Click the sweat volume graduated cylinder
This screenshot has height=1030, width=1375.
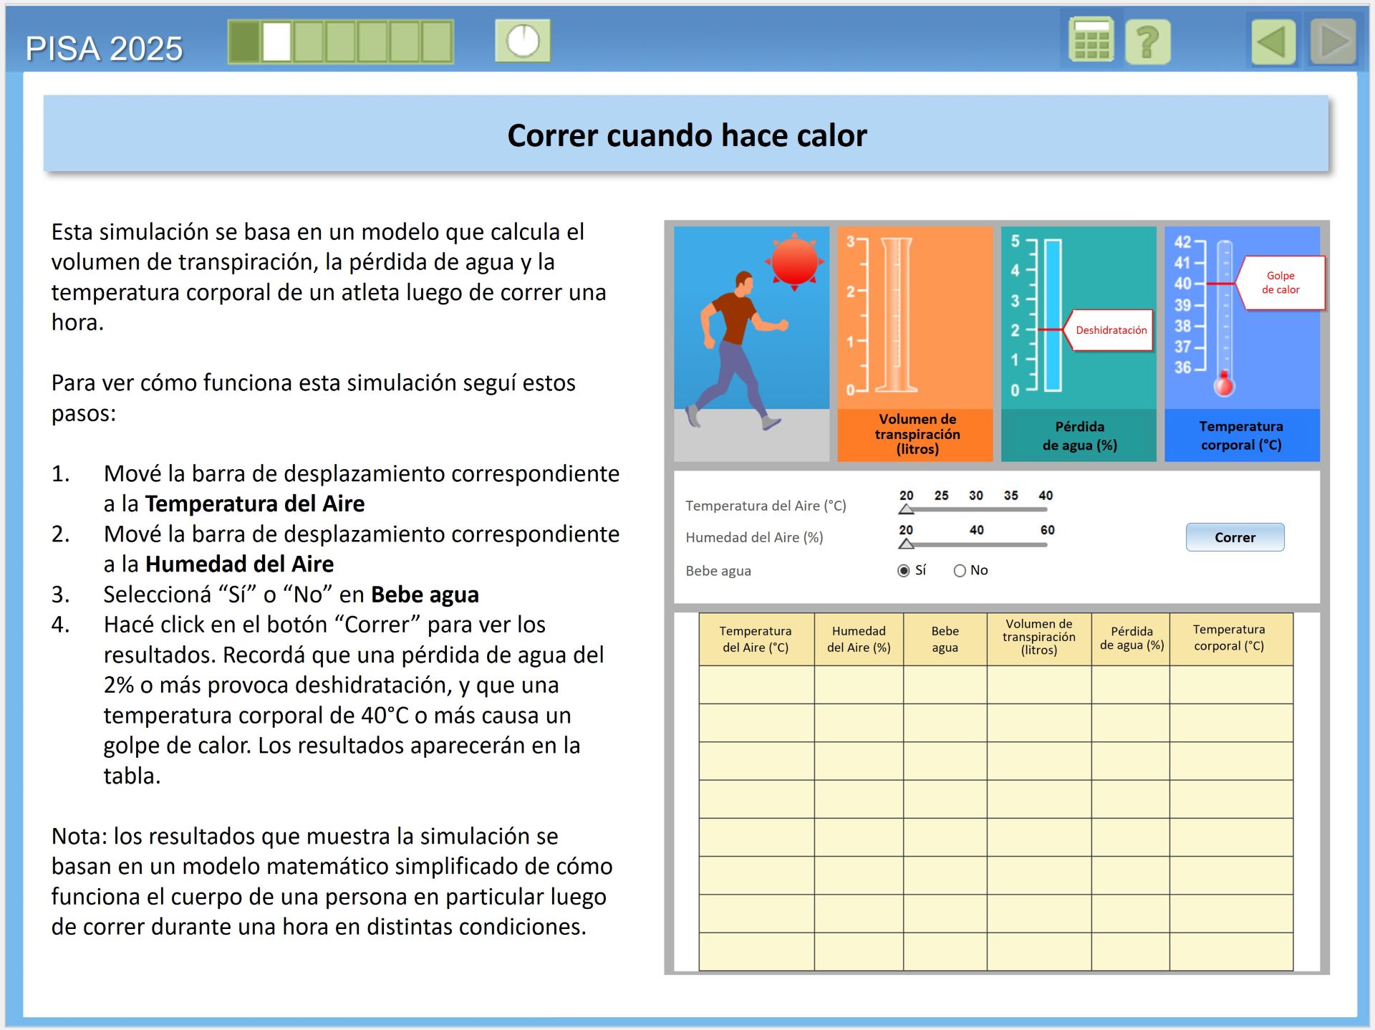click(896, 315)
